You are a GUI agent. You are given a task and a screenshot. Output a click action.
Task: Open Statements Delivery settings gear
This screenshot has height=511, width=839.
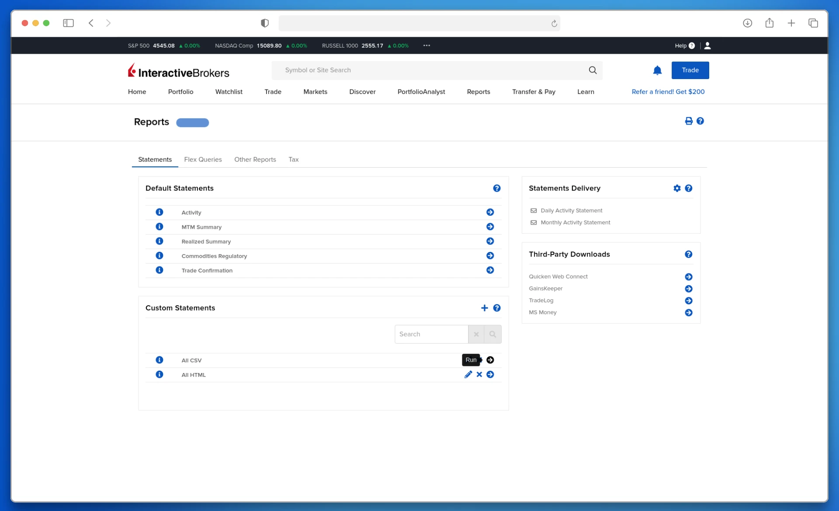point(677,188)
